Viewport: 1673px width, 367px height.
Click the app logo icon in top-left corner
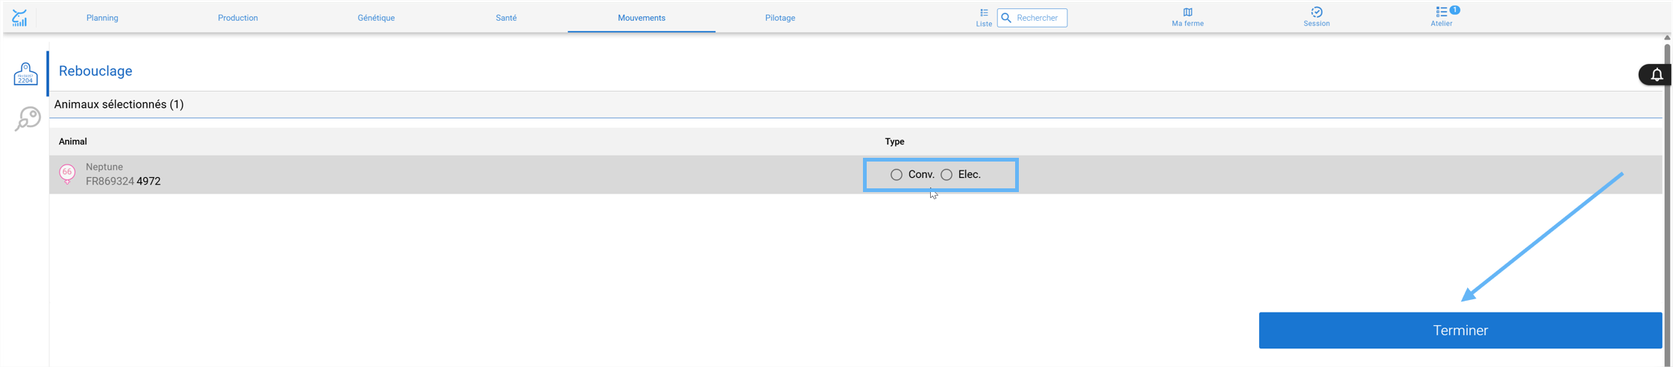point(20,18)
